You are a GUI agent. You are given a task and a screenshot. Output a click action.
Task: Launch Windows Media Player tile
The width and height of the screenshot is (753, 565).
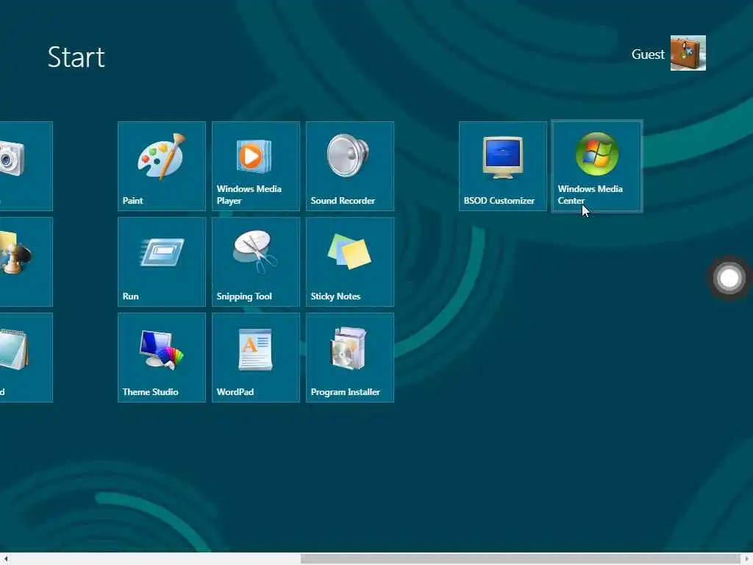255,166
